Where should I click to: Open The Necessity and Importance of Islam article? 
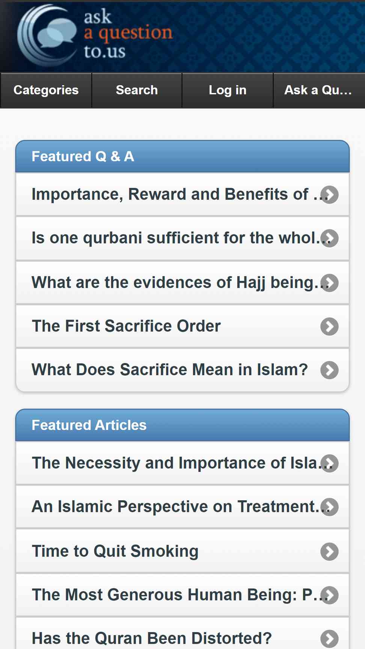pyautogui.click(x=182, y=463)
